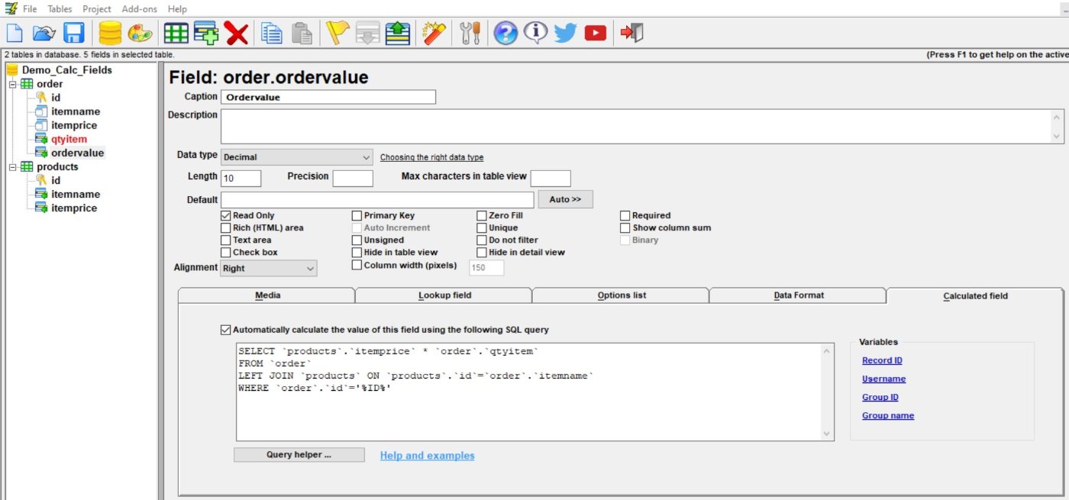Screen dimensions: 1069x500
Task: Click the yellow database stack icon
Action: coord(111,33)
